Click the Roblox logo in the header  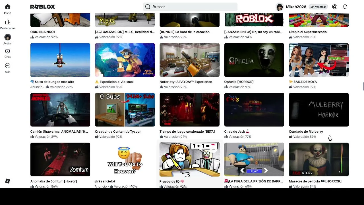[x=43, y=7]
